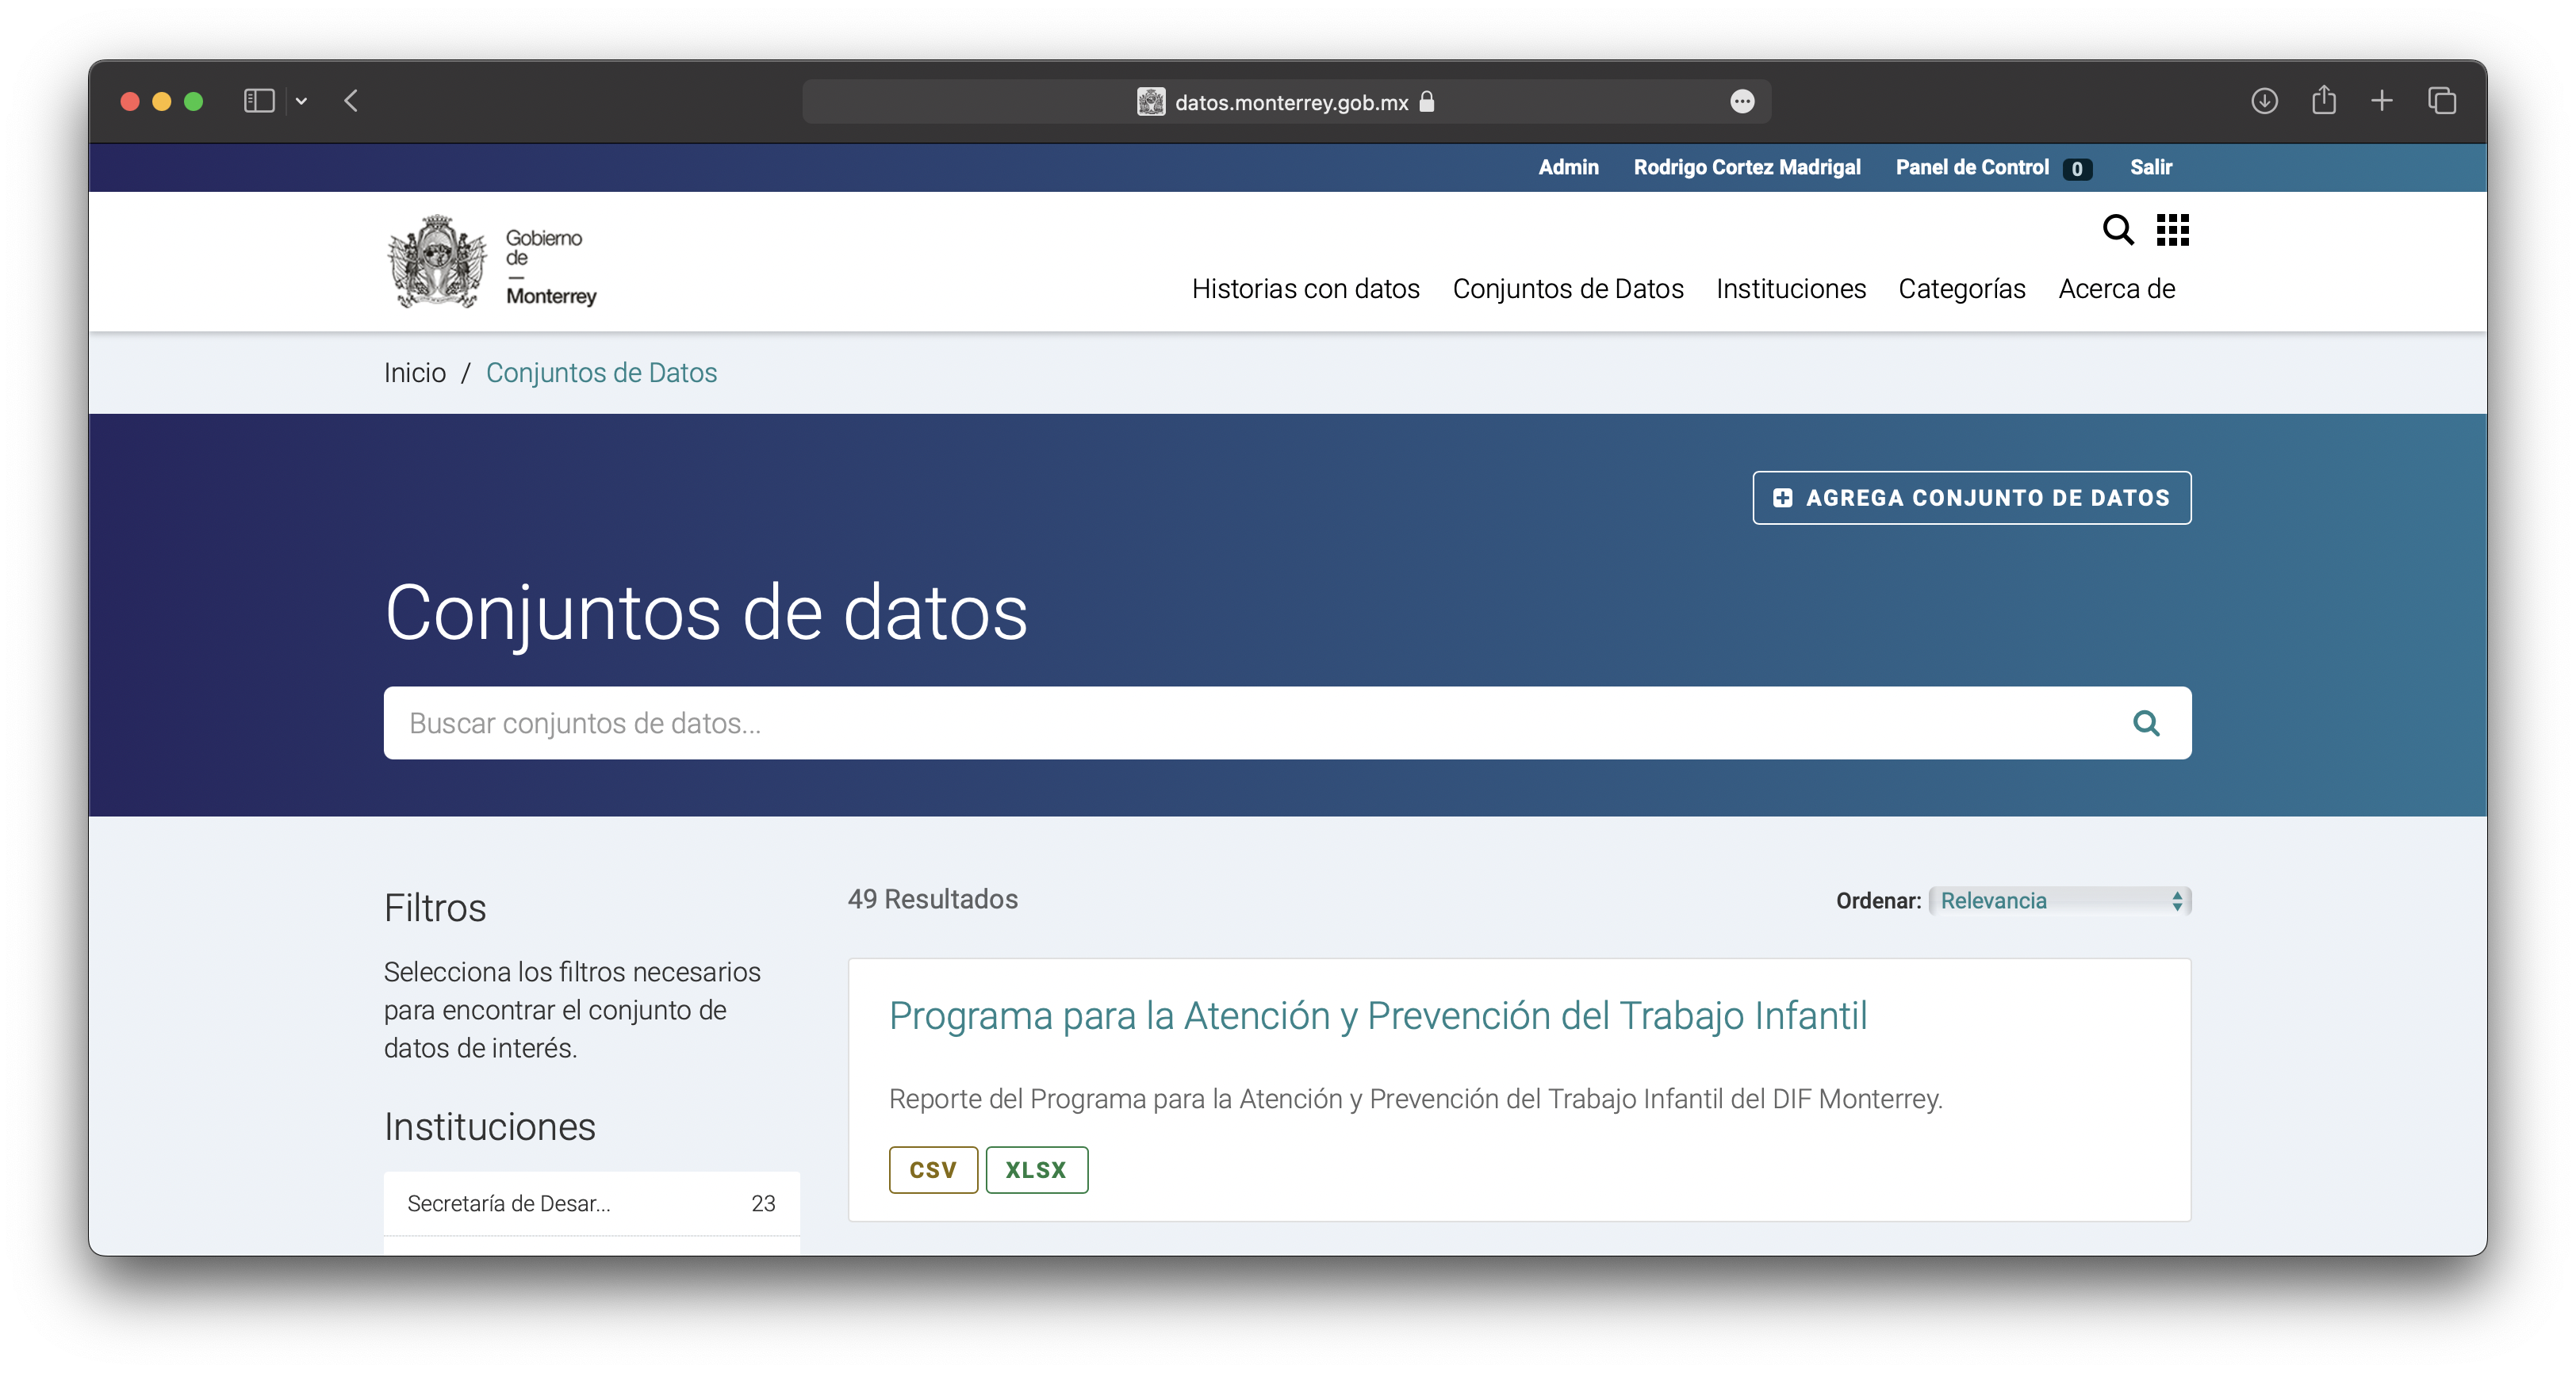This screenshot has width=2576, height=1373.
Task: Open Acerca de page
Action: [x=2117, y=289]
